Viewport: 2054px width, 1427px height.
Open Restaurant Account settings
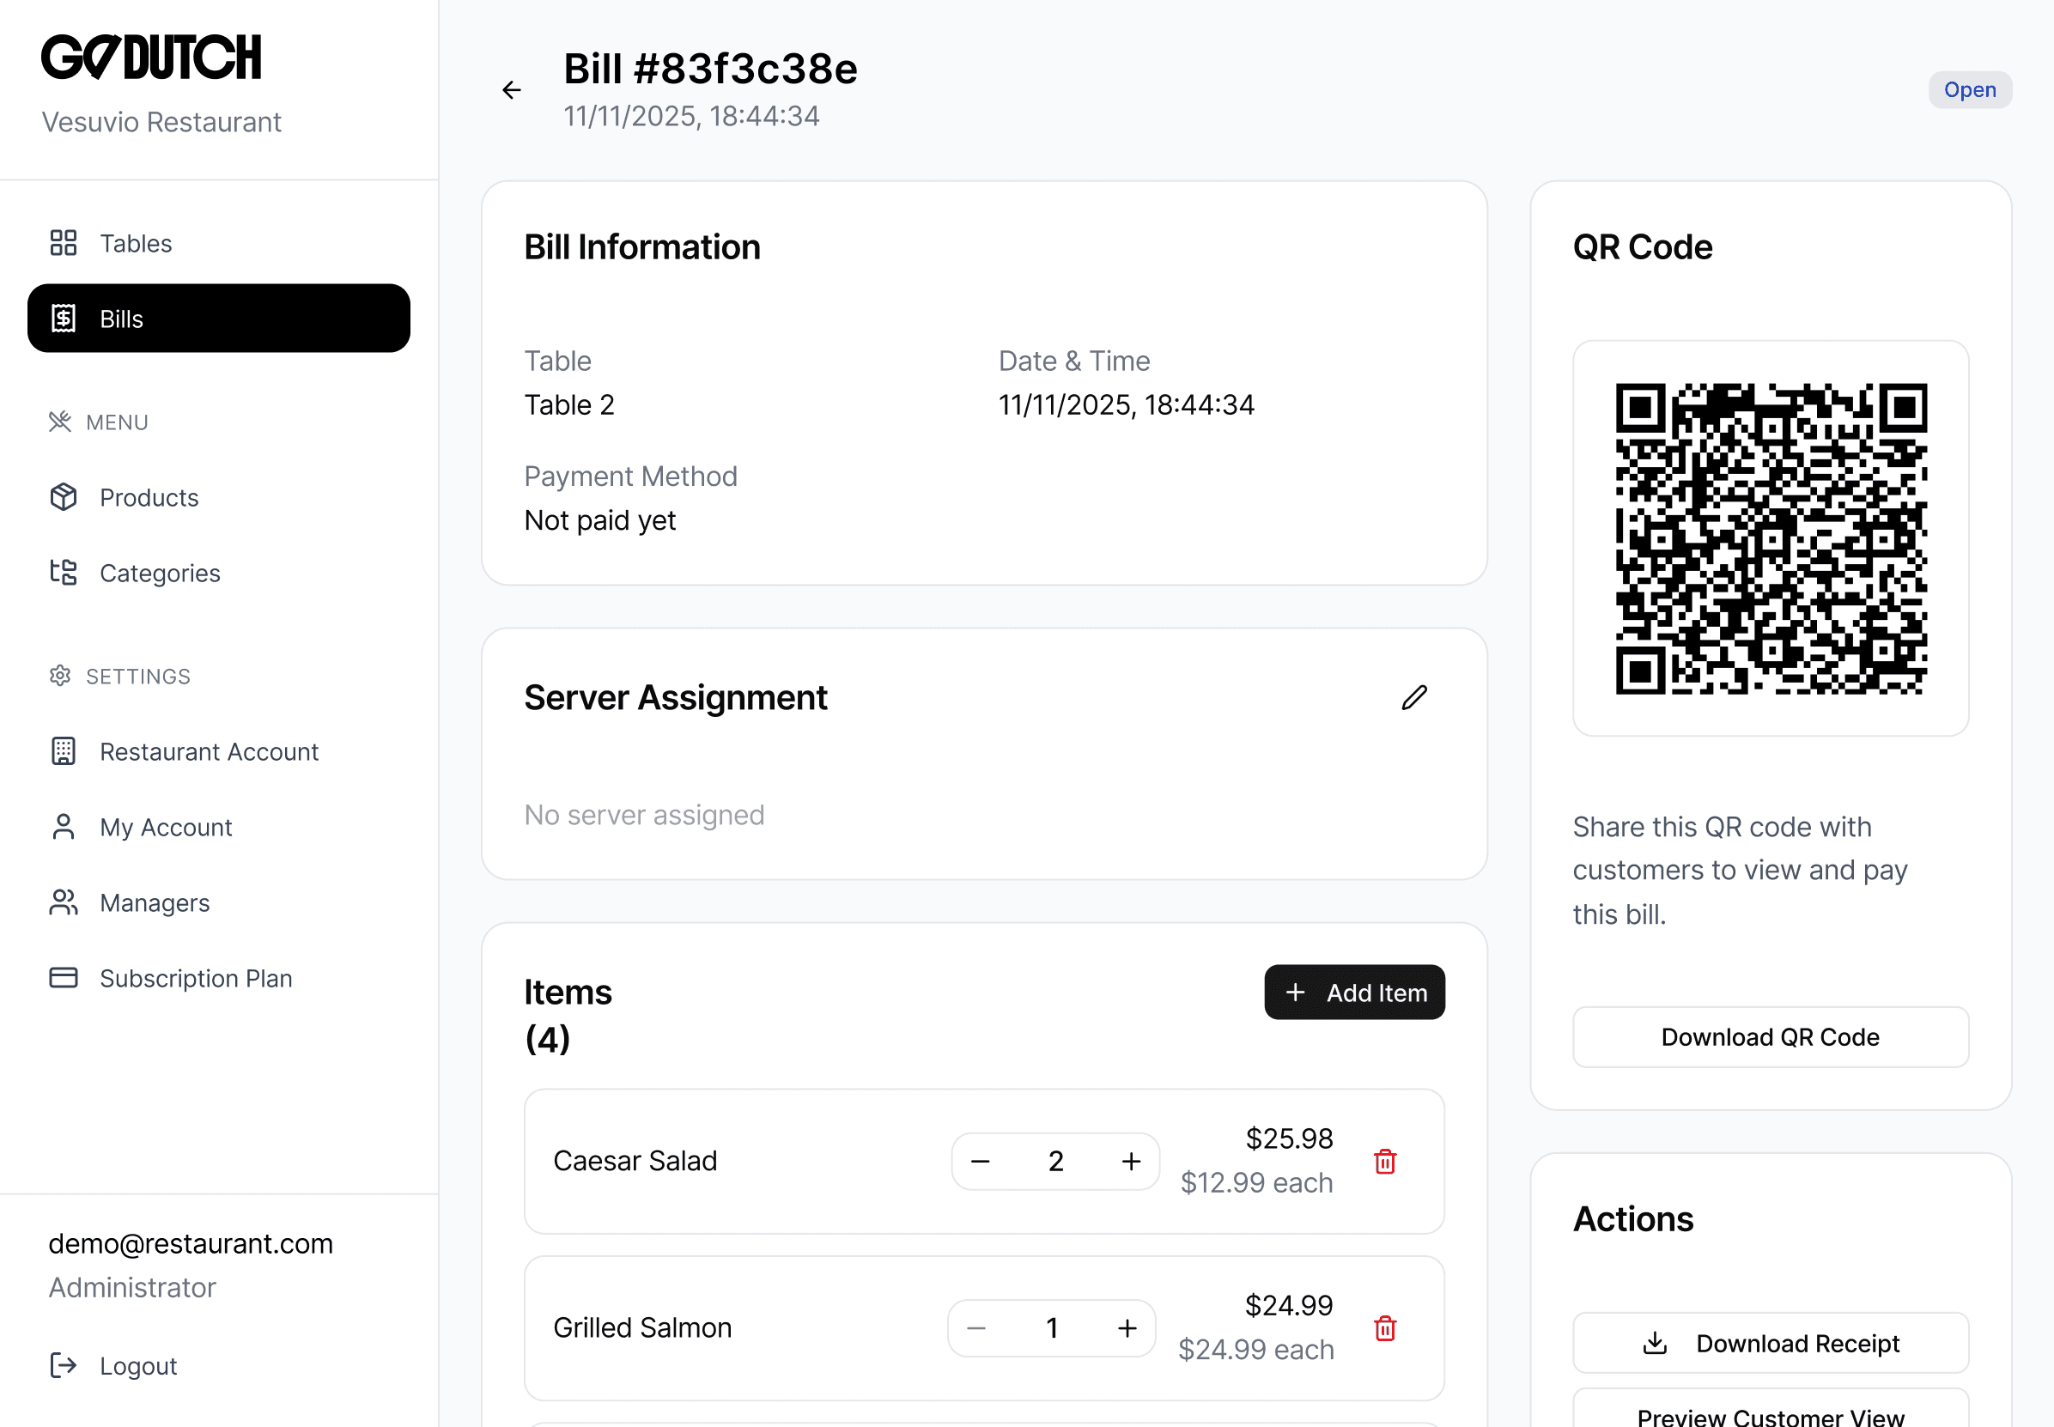(x=209, y=751)
